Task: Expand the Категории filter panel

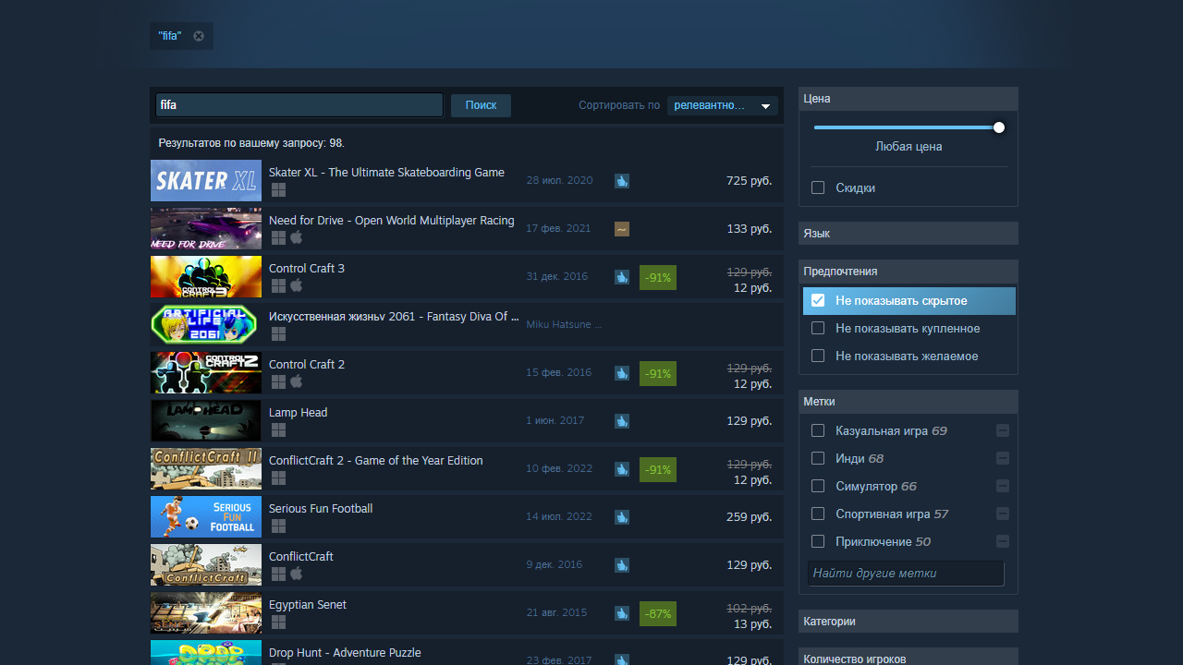Action: pos(909,622)
